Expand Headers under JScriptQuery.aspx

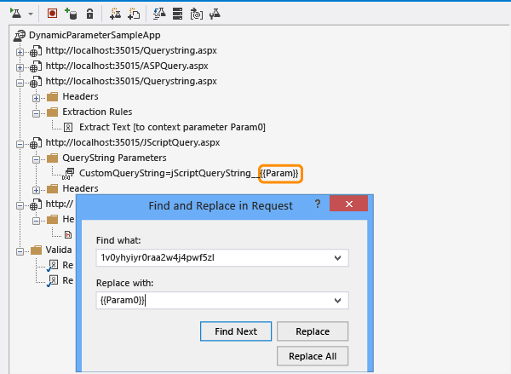point(36,190)
